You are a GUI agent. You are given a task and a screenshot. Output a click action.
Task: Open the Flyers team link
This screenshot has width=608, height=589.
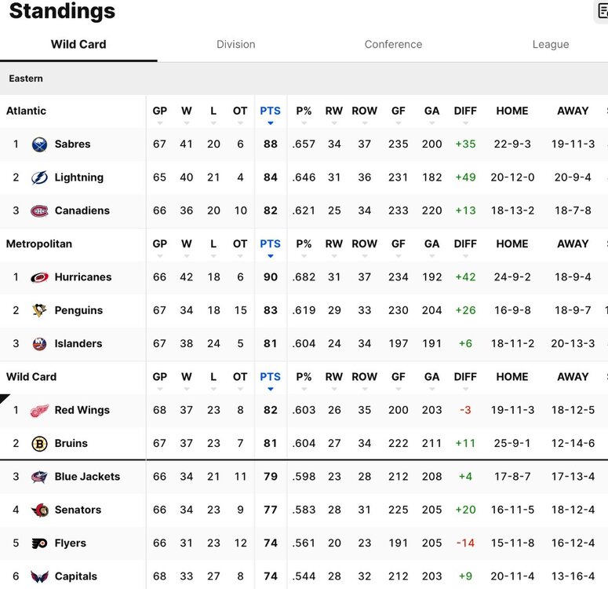(70, 543)
